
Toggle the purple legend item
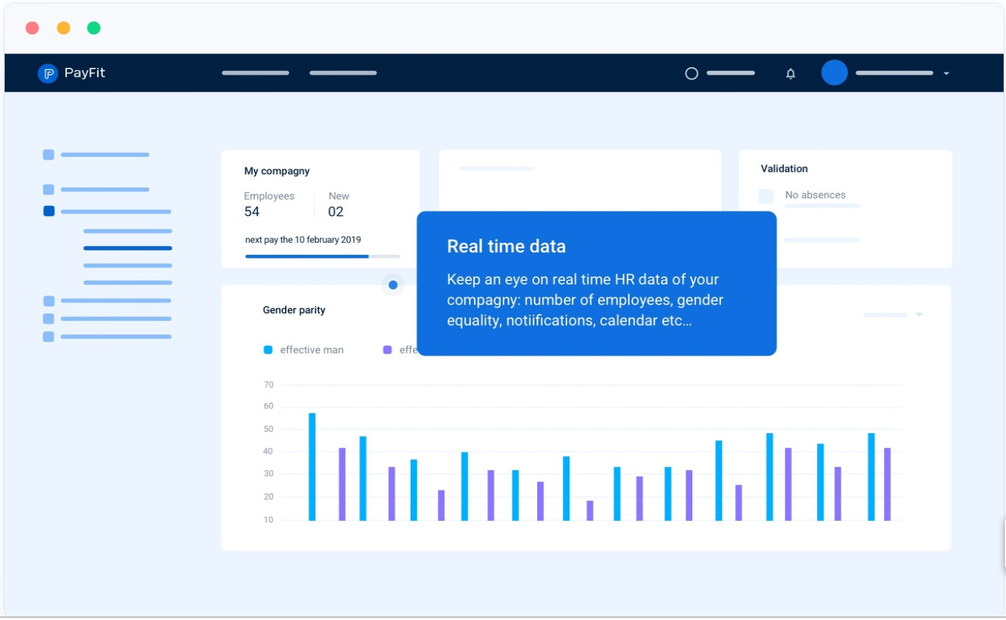pos(388,349)
